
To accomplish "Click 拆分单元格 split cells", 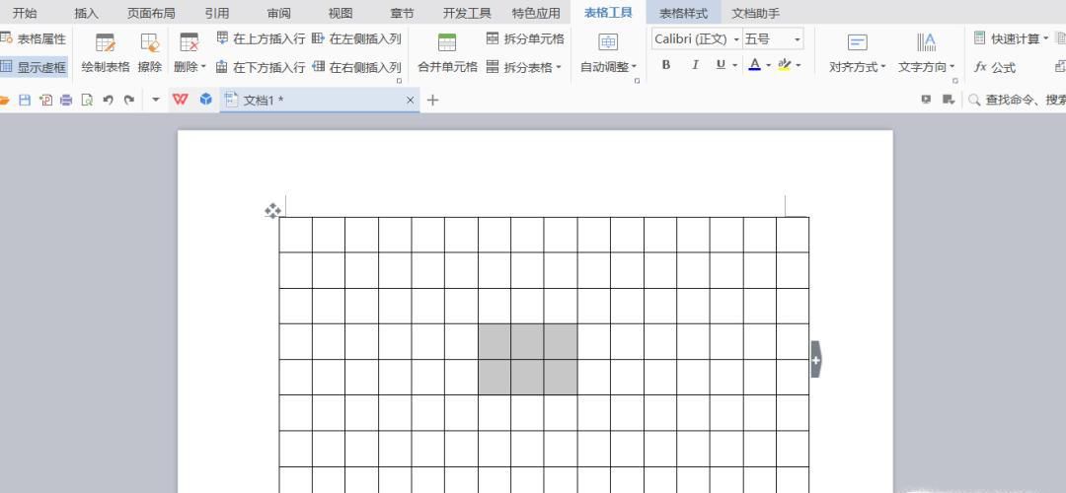I will 525,38.
